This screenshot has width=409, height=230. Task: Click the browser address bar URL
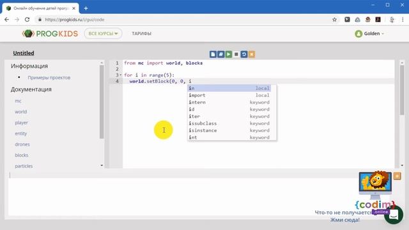75,20
